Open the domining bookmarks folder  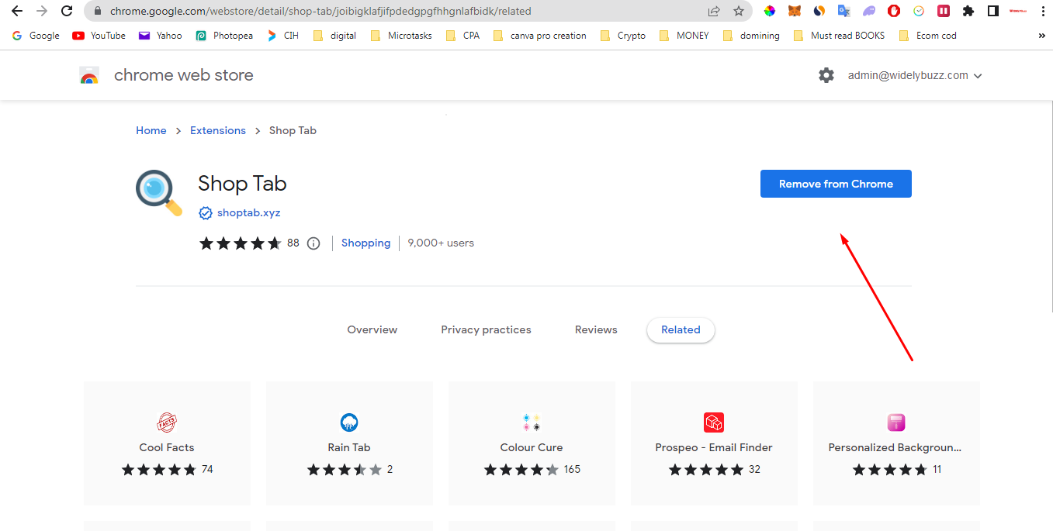pos(751,36)
